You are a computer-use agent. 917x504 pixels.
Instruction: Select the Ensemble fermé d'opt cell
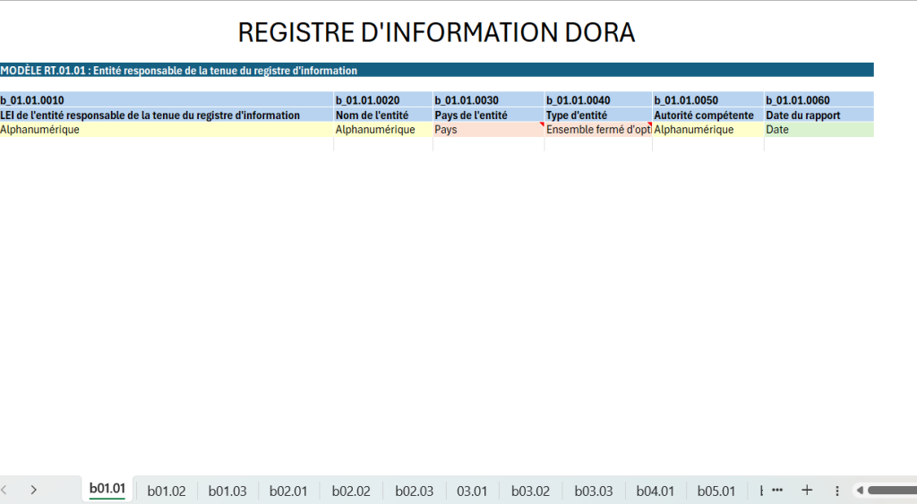pyautogui.click(x=598, y=130)
